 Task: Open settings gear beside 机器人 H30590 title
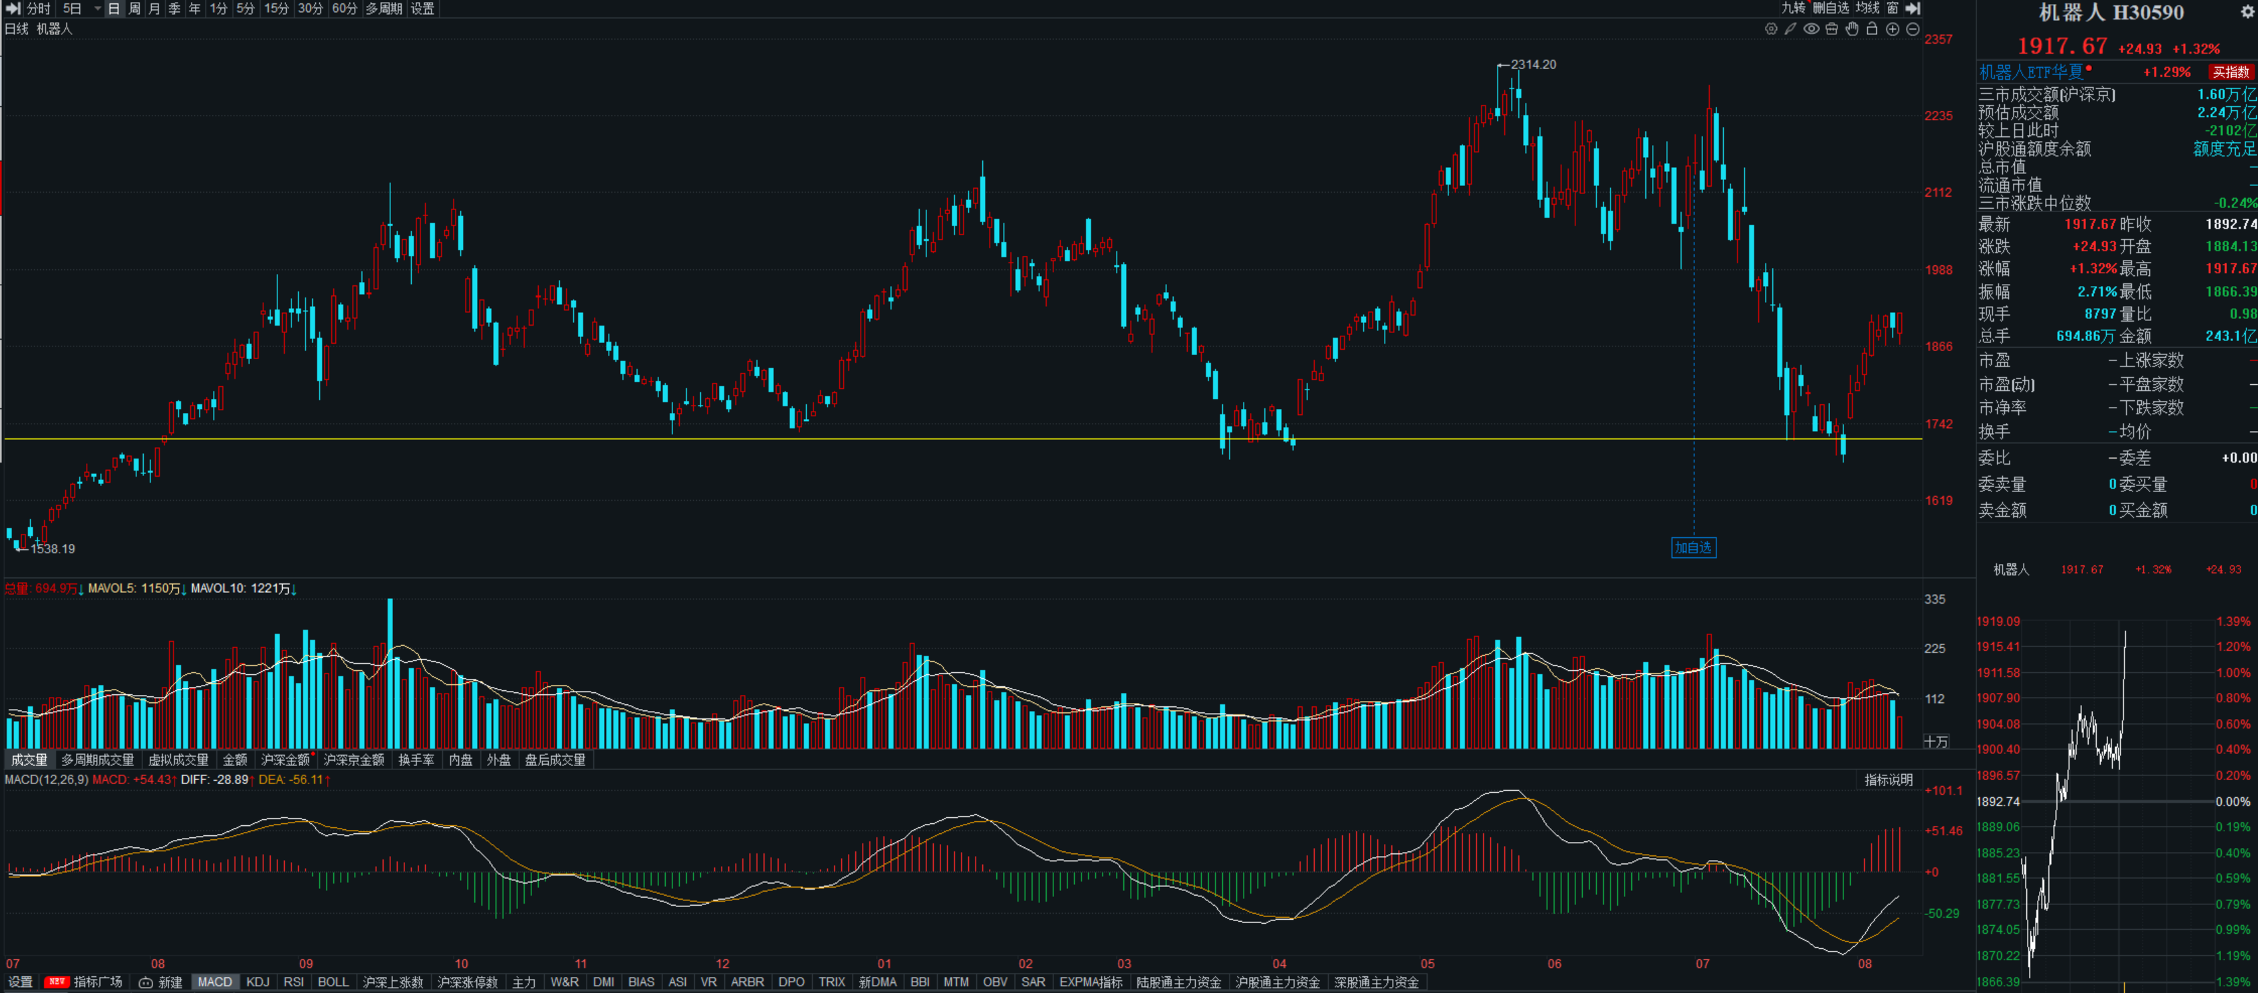[x=2246, y=11]
